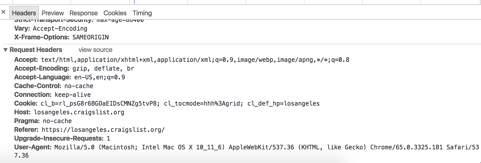Select the Vary response header label
Image resolution: width=481 pixels, height=163 pixels.
coord(22,29)
